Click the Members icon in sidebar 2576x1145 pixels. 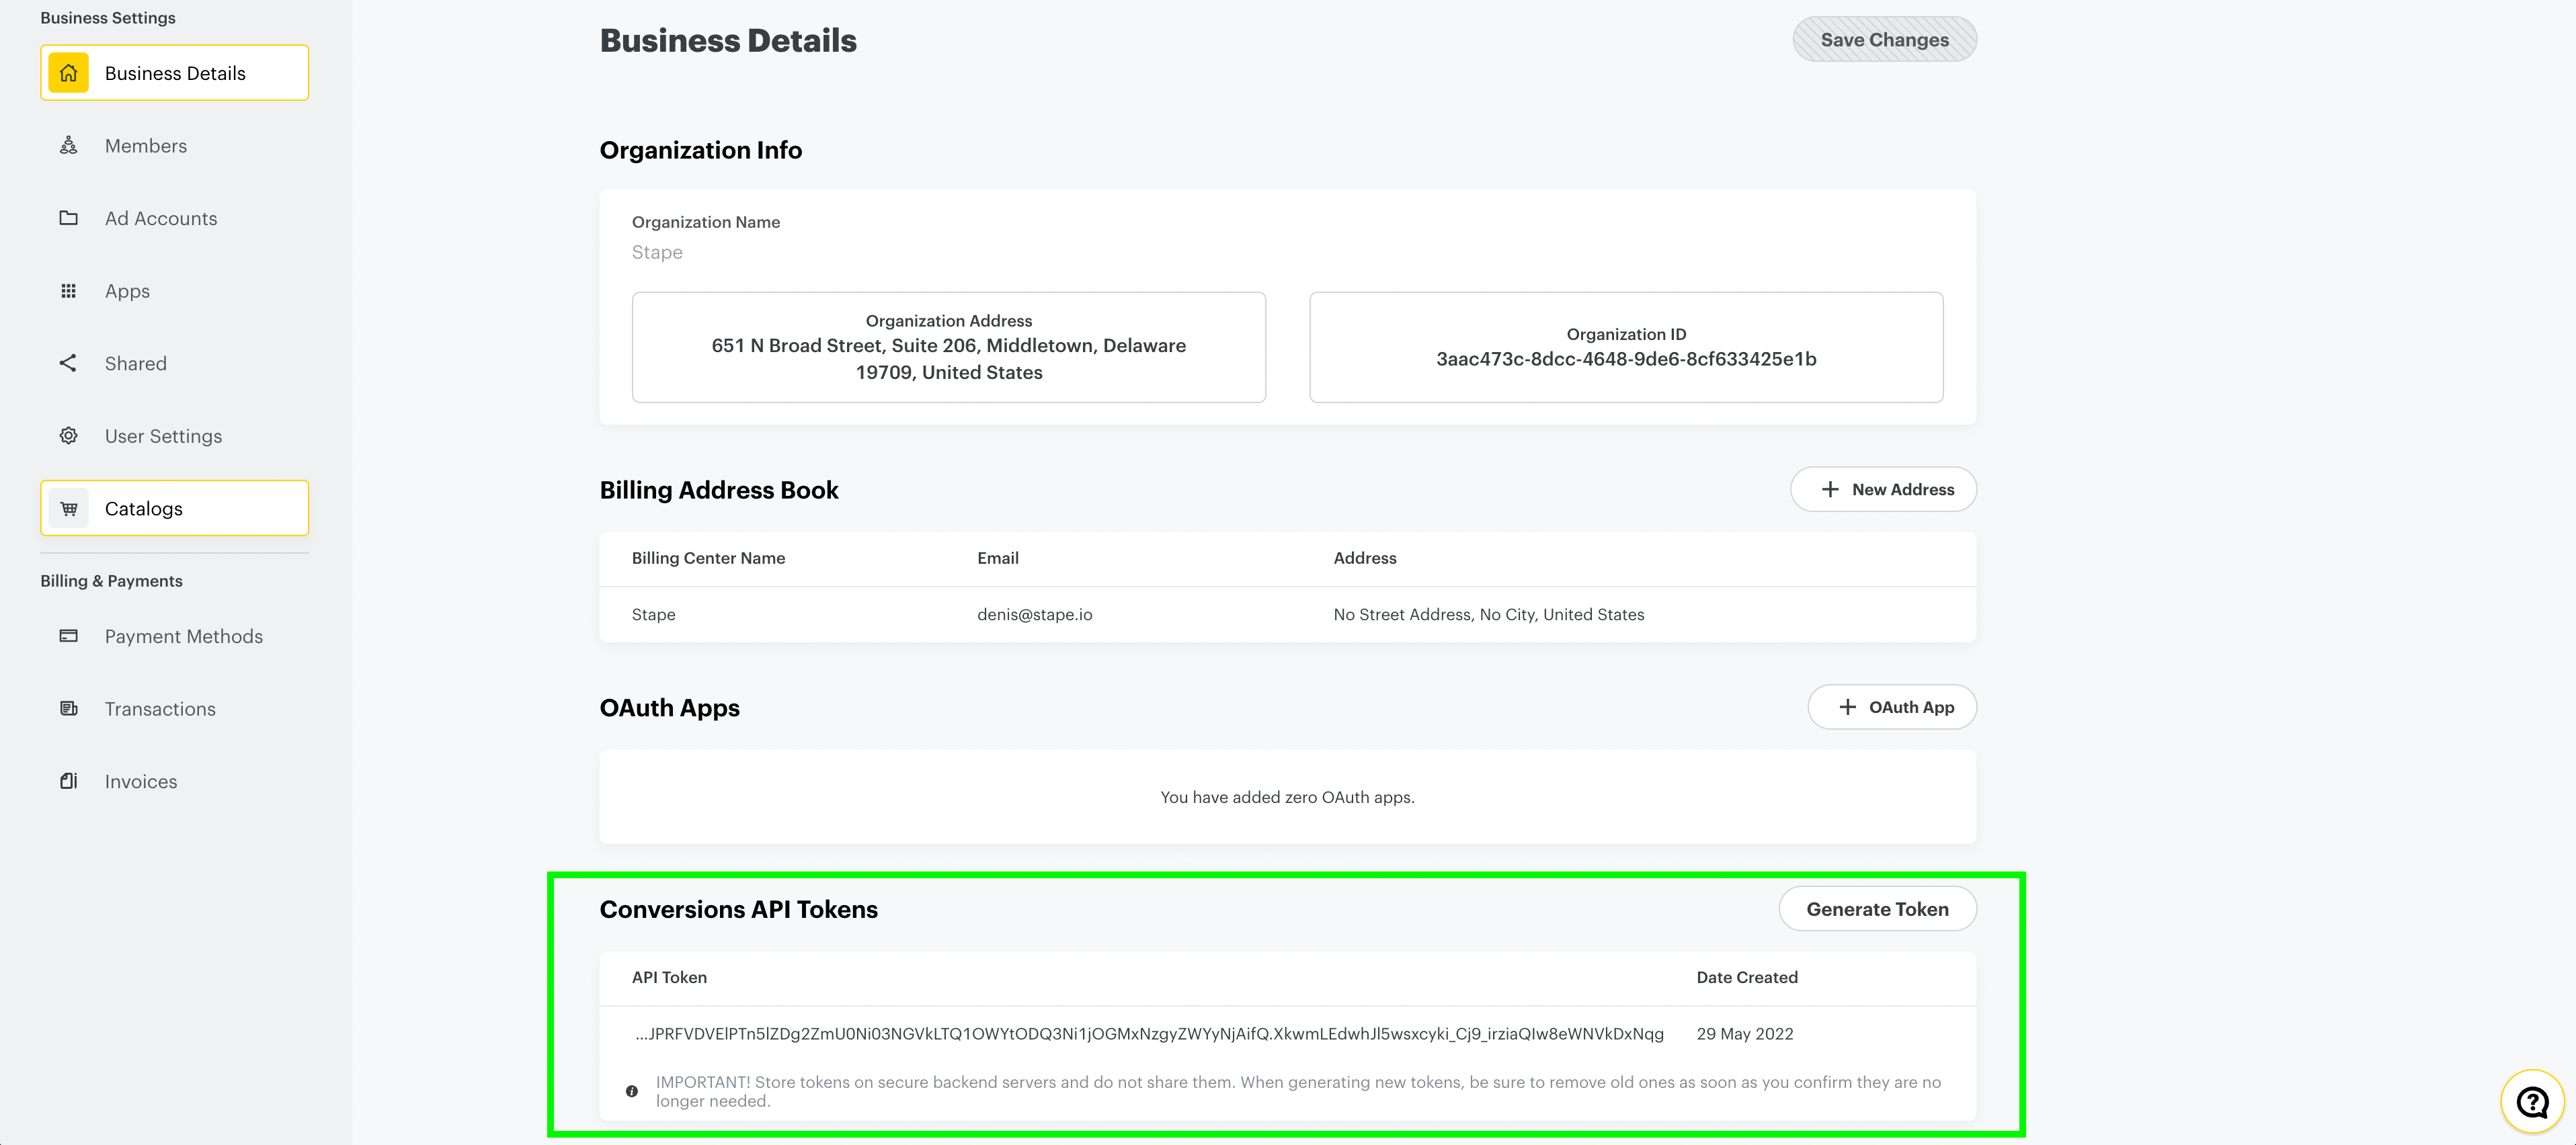coord(66,144)
